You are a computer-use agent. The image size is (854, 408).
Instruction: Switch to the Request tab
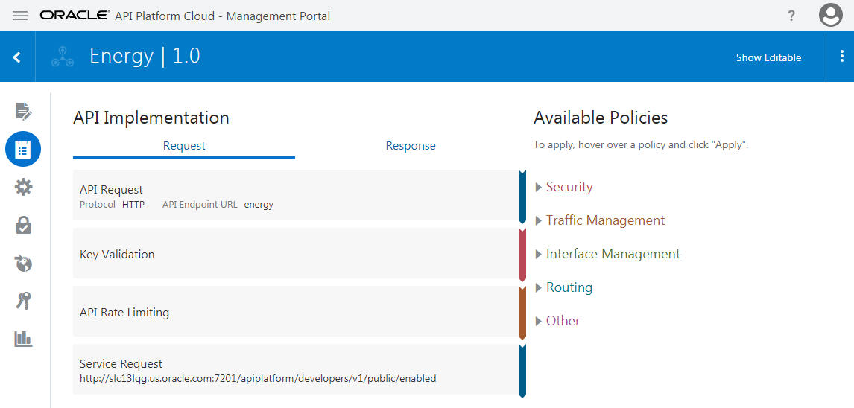184,146
